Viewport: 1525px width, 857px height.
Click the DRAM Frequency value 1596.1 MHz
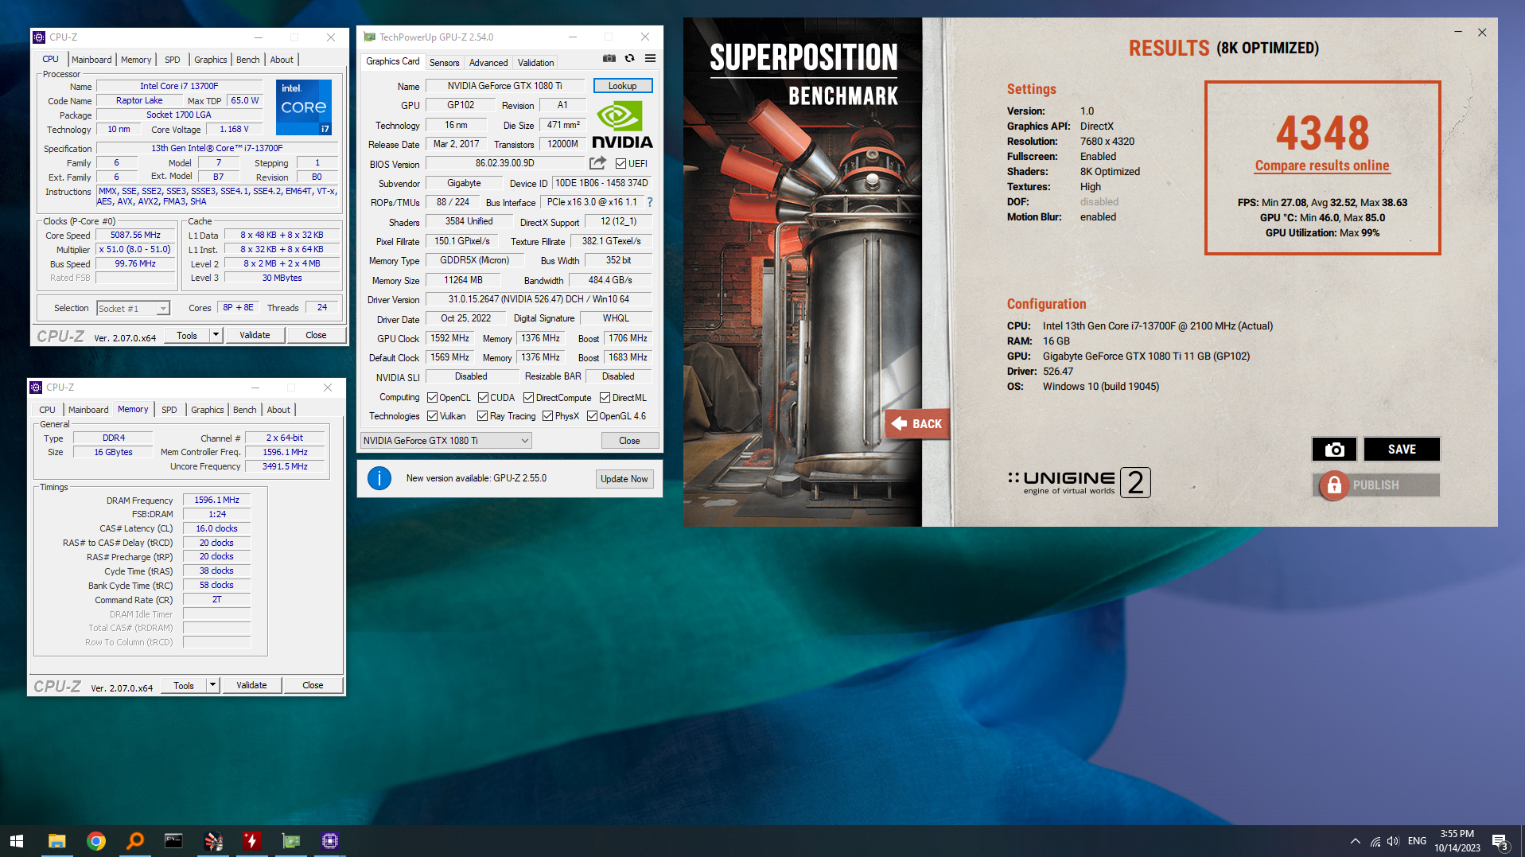tap(217, 500)
